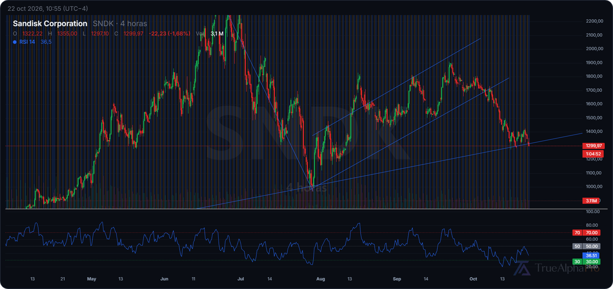
Task: Click the Aug label on time axis
Action: [x=321, y=279]
